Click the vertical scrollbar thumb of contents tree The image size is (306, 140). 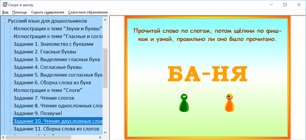pos(105,68)
